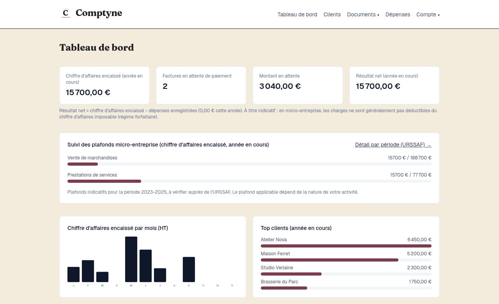Click the 6 450,00 € amount
Screen dimensions: 499x304
419,240
